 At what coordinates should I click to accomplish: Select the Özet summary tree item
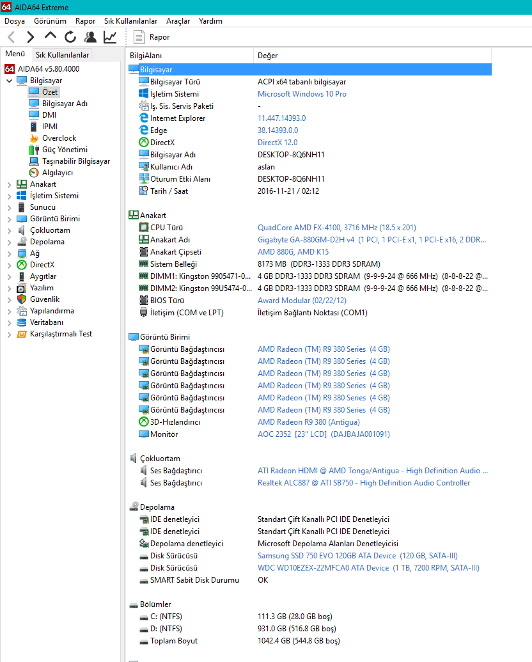[x=49, y=91]
